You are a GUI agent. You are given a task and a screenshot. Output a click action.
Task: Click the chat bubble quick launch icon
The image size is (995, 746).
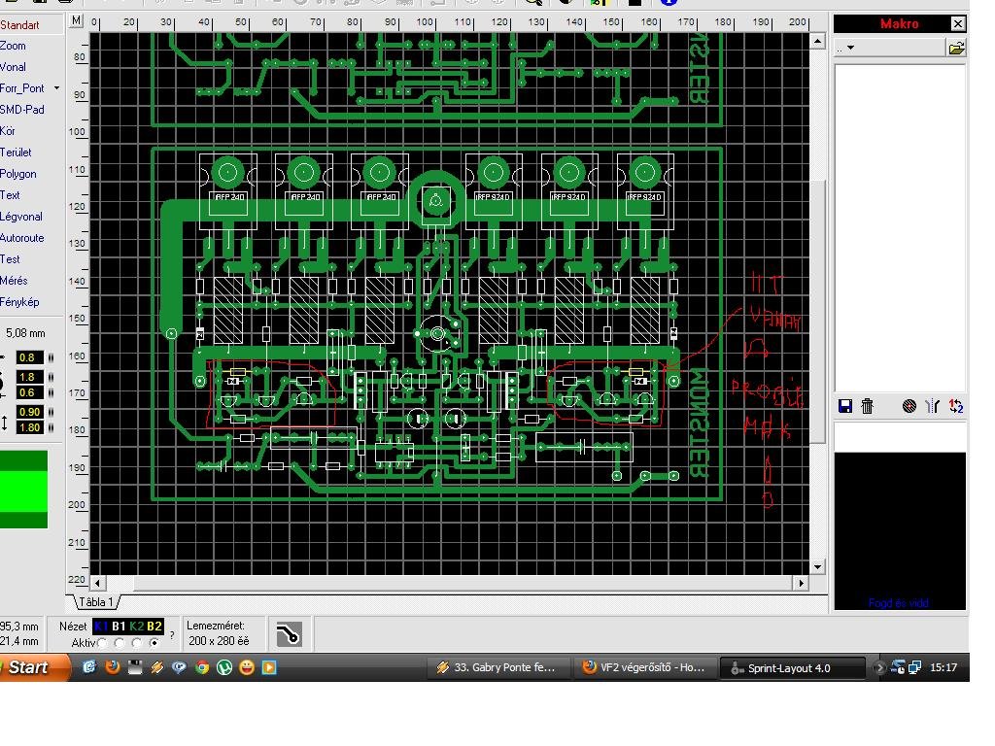point(179,667)
